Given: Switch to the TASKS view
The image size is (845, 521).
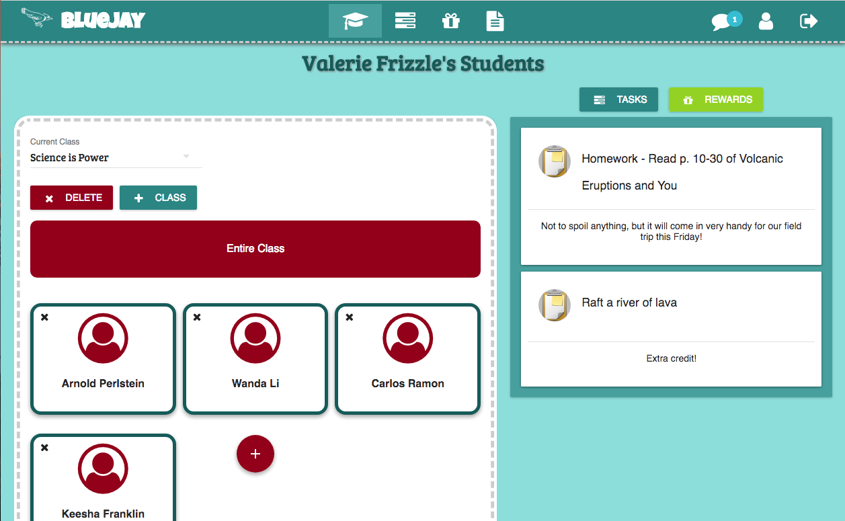Looking at the screenshot, I should (x=618, y=99).
